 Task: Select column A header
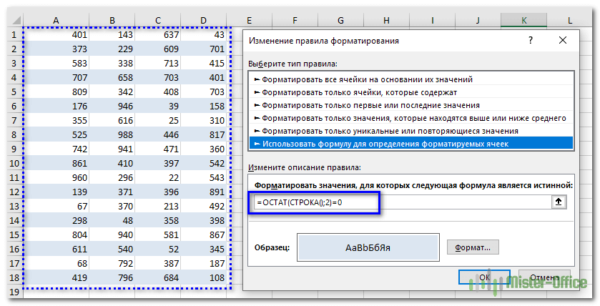click(55, 21)
